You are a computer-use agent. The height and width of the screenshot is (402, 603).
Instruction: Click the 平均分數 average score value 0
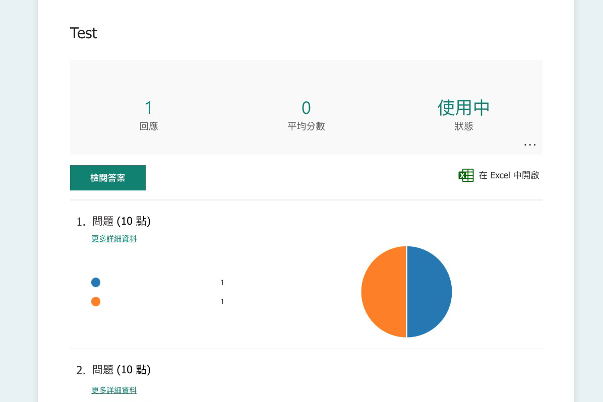tap(306, 107)
